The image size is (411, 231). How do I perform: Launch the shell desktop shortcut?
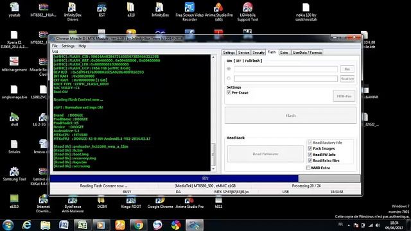14,119
